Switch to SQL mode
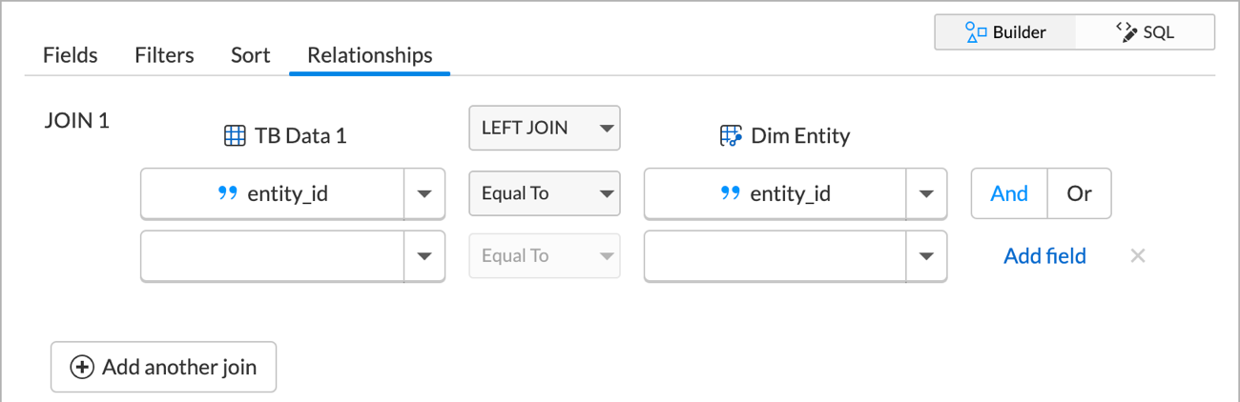This screenshot has width=1240, height=402. coord(1145,32)
